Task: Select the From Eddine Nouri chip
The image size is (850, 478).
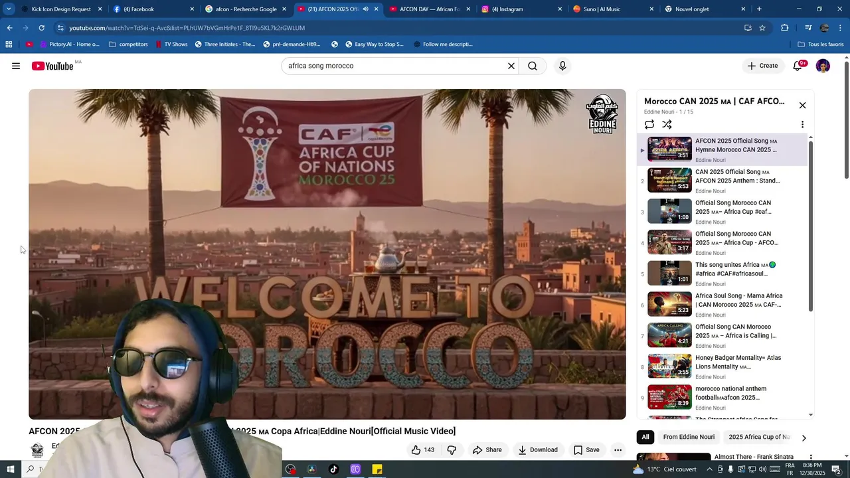Action: 689,437
